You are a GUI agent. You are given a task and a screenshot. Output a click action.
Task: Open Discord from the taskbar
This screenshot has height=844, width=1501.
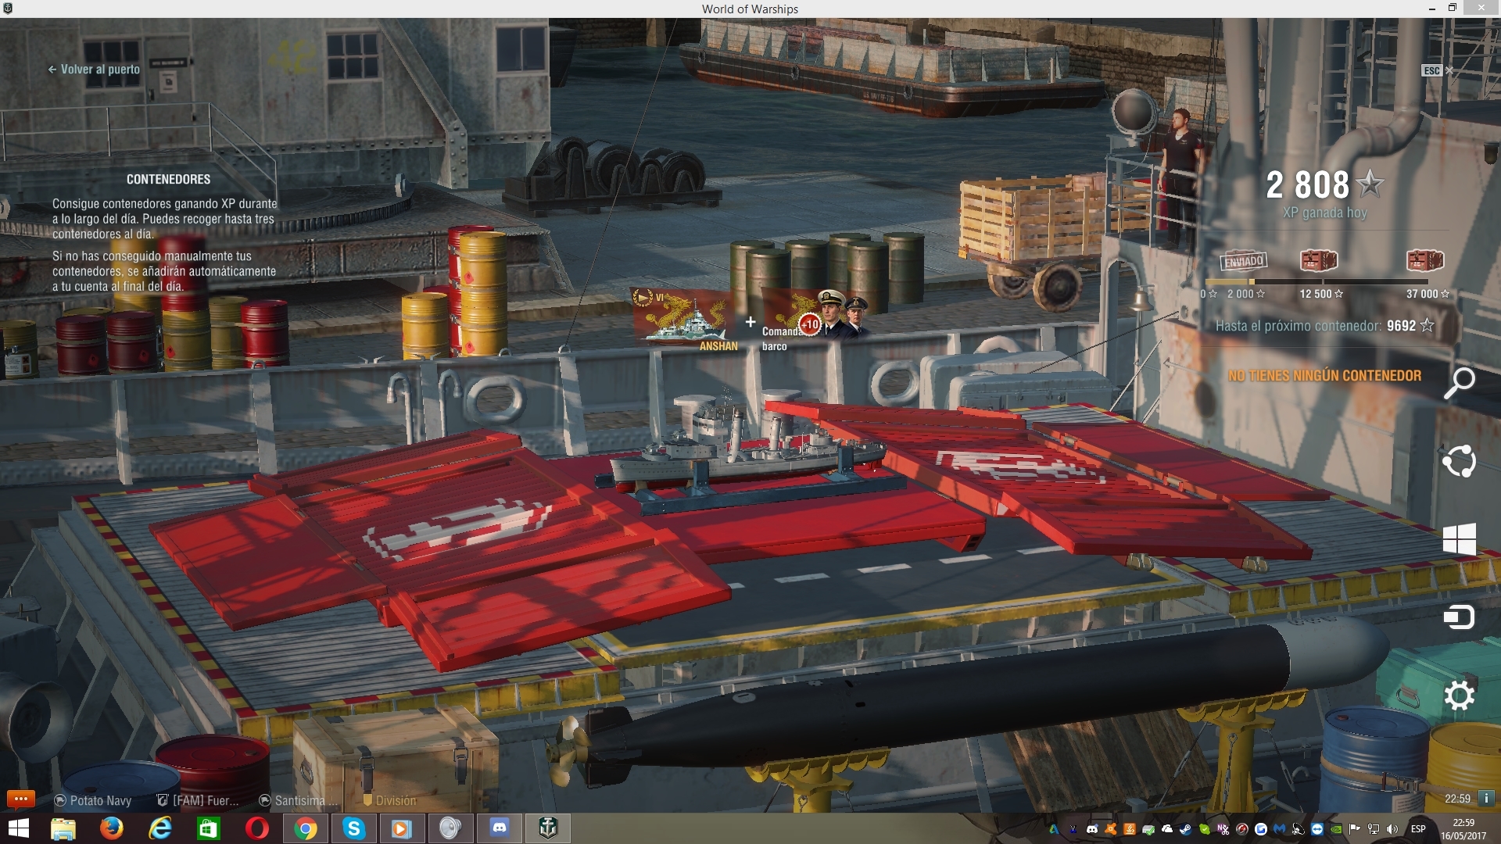(500, 828)
